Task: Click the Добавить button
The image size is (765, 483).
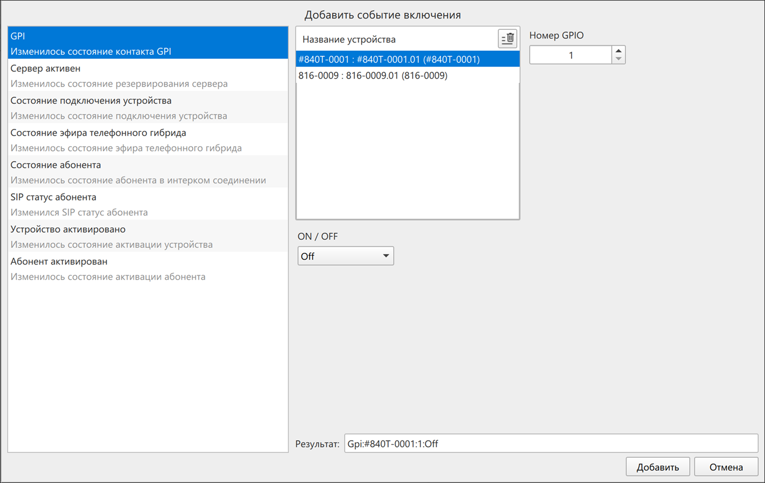Action: coord(658,467)
